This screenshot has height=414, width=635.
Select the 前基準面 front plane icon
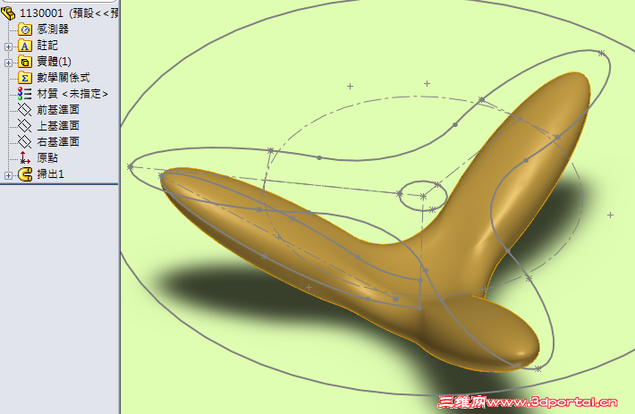click(25, 110)
